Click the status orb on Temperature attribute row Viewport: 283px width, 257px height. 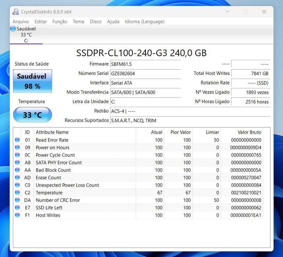coord(17,192)
